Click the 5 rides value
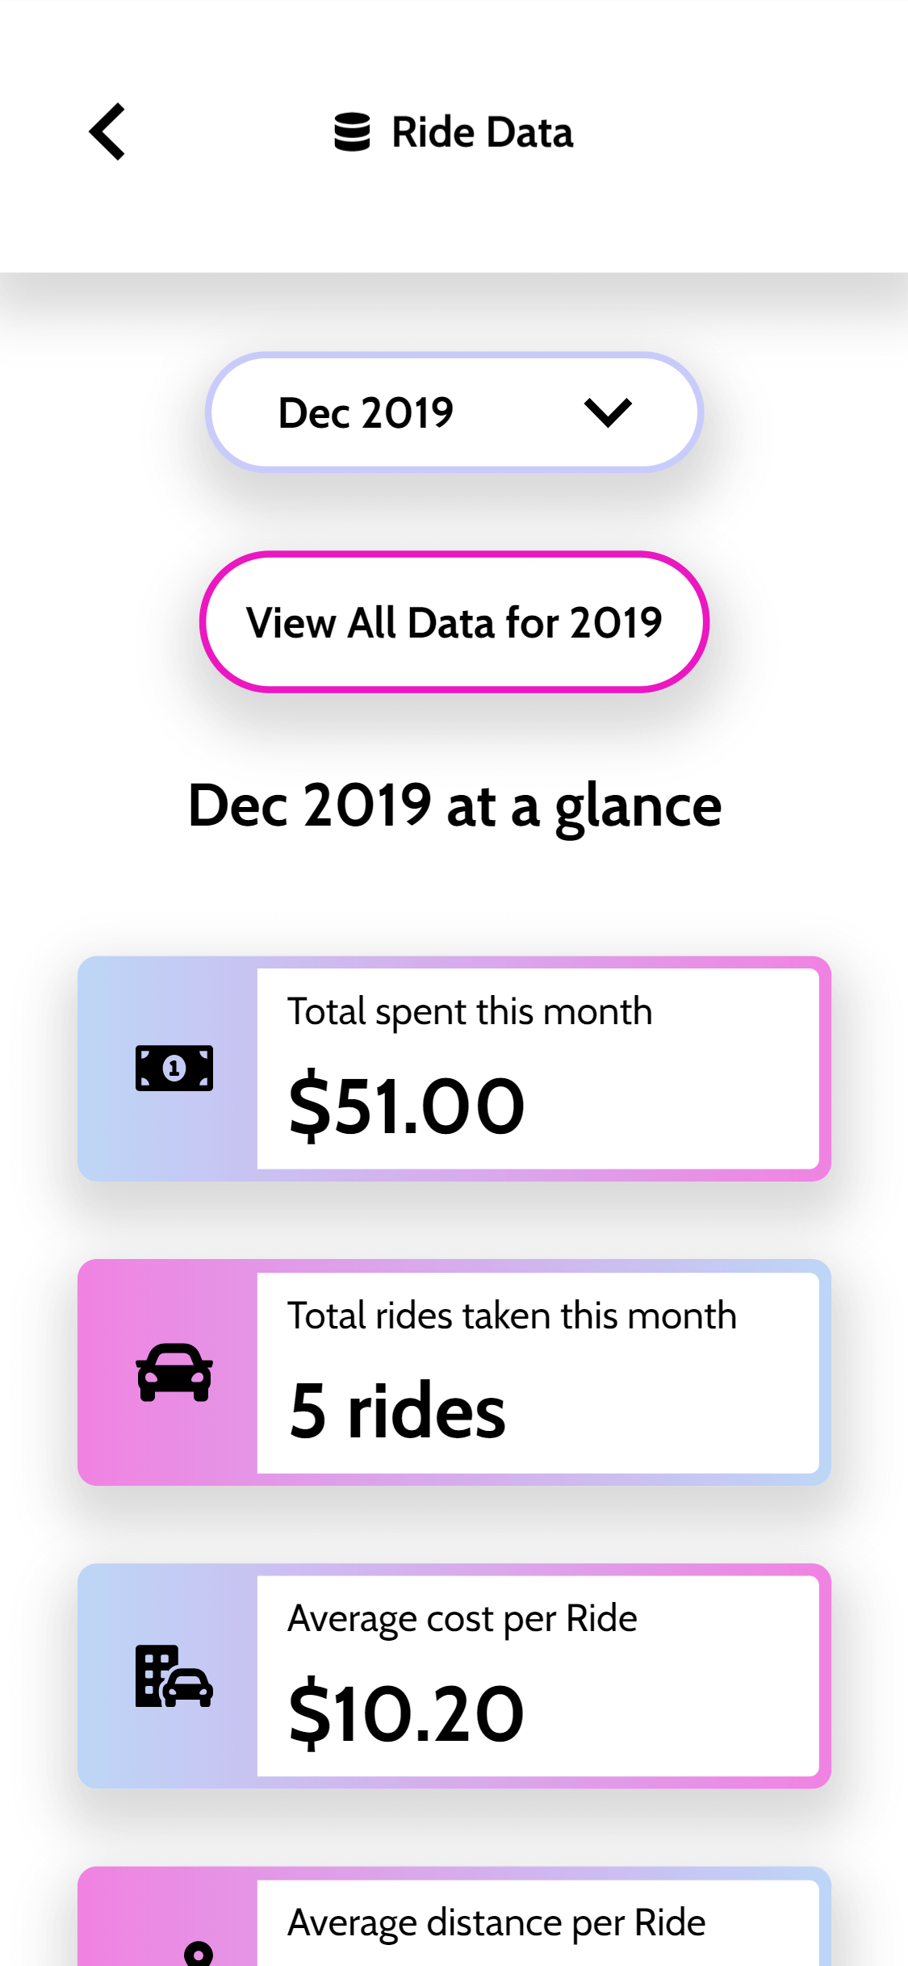Image resolution: width=908 pixels, height=1966 pixels. [x=397, y=1411]
